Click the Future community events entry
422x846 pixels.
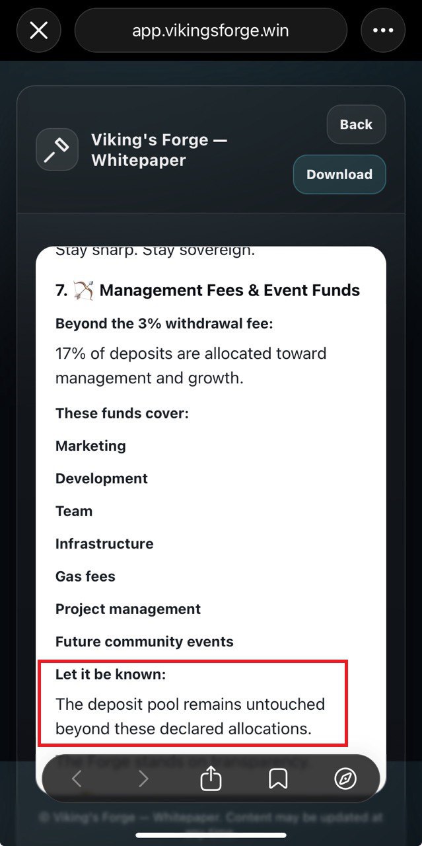[145, 642]
